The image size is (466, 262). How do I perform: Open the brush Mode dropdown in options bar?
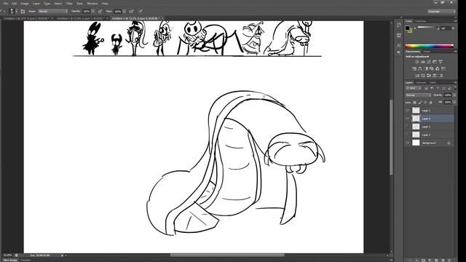pos(53,12)
